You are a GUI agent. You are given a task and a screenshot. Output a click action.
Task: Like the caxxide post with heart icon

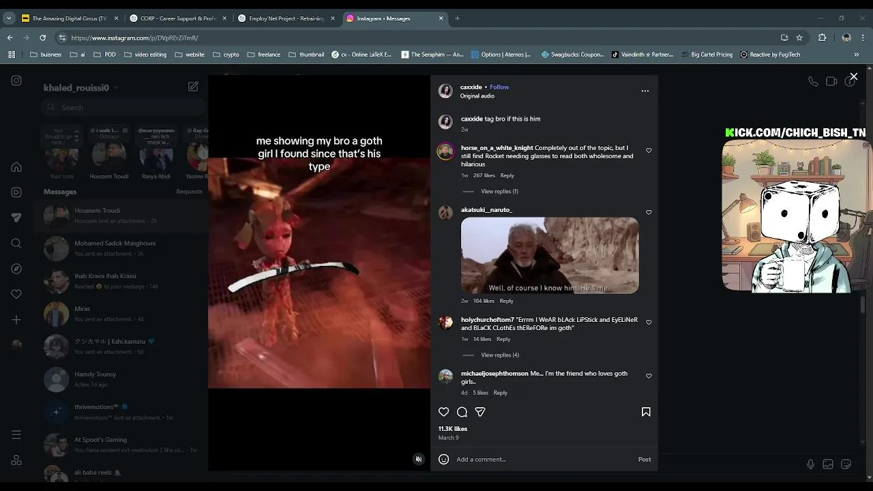[443, 412]
